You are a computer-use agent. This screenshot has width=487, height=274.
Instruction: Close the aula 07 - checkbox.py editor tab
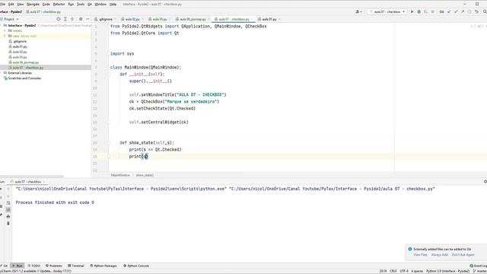pyautogui.click(x=252, y=19)
